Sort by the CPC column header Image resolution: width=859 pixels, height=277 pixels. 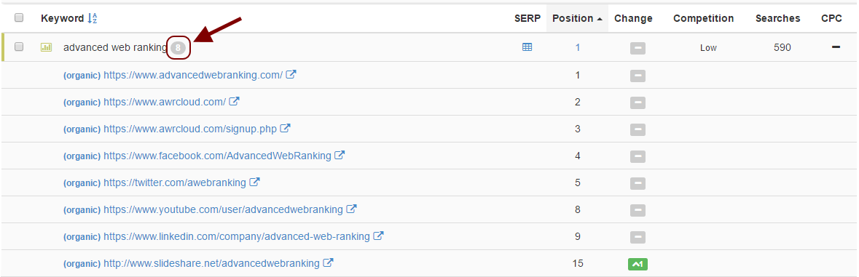(x=831, y=18)
